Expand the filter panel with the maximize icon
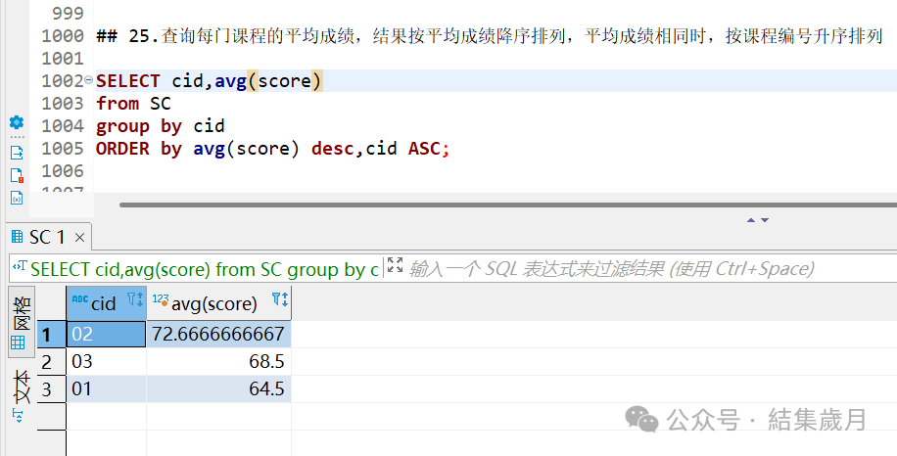This screenshot has width=897, height=456. [x=395, y=265]
